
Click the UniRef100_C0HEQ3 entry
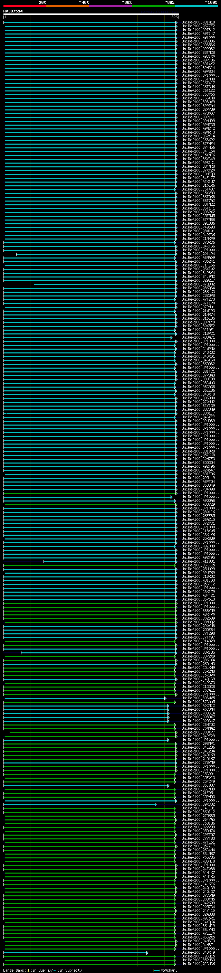pyautogui.click(x=198, y=174)
